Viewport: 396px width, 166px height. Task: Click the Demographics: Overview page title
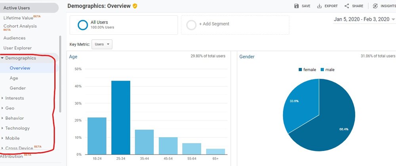tap(99, 6)
